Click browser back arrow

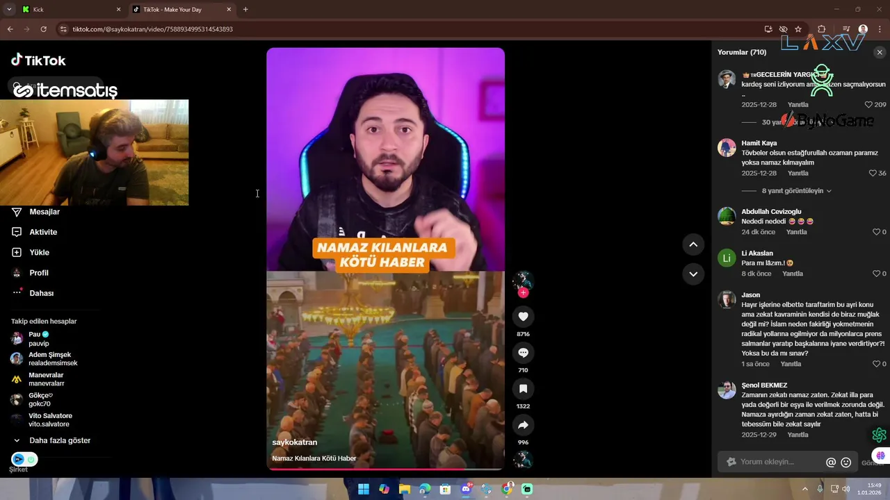[10, 29]
